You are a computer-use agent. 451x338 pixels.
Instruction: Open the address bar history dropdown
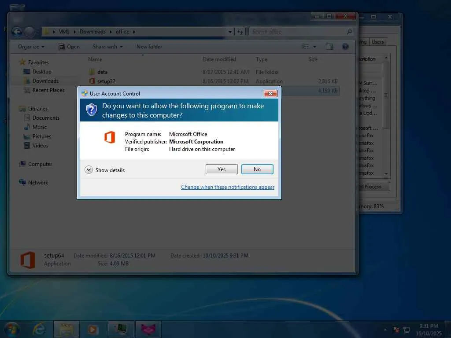pyautogui.click(x=230, y=32)
